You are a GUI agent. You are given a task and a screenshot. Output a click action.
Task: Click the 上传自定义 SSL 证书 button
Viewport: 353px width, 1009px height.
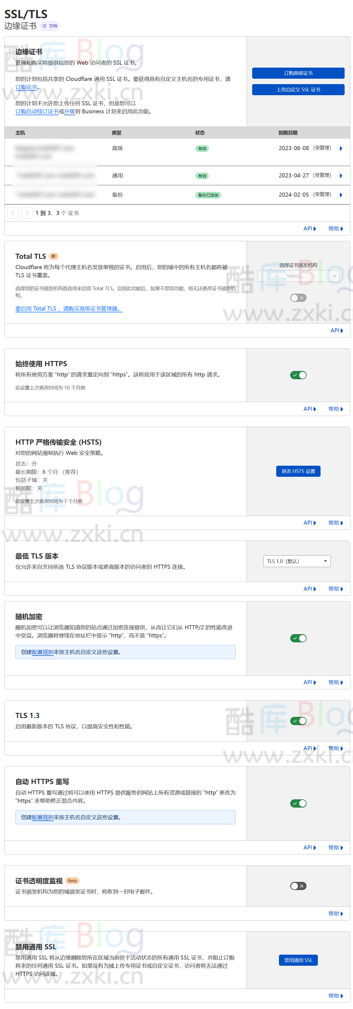click(x=298, y=90)
